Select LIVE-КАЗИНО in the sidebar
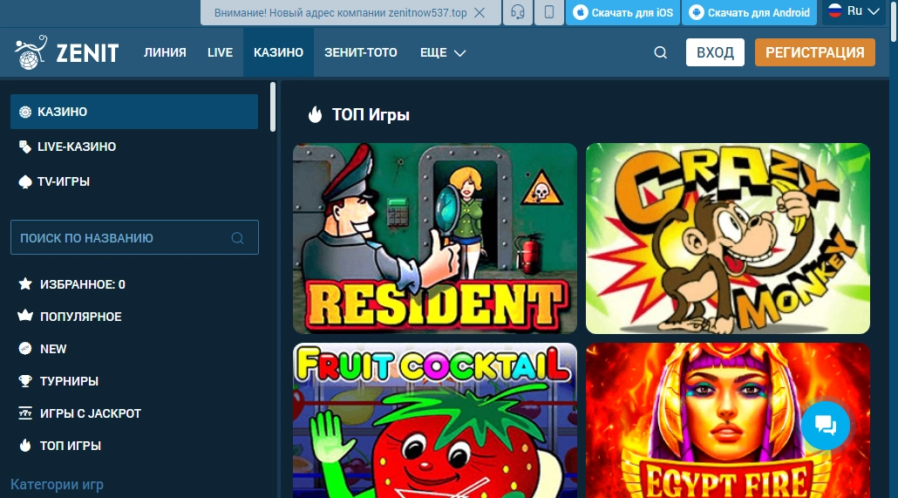 (x=134, y=147)
